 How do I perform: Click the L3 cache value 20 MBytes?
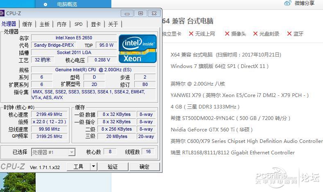[x=117, y=136]
